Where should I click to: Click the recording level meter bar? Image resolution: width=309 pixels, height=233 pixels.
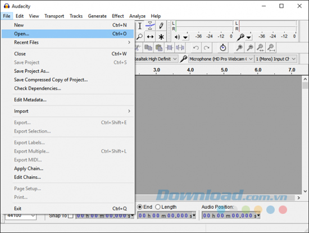tap(268, 26)
